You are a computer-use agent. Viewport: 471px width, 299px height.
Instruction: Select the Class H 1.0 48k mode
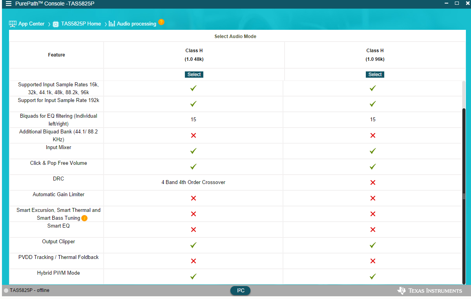[x=194, y=75]
